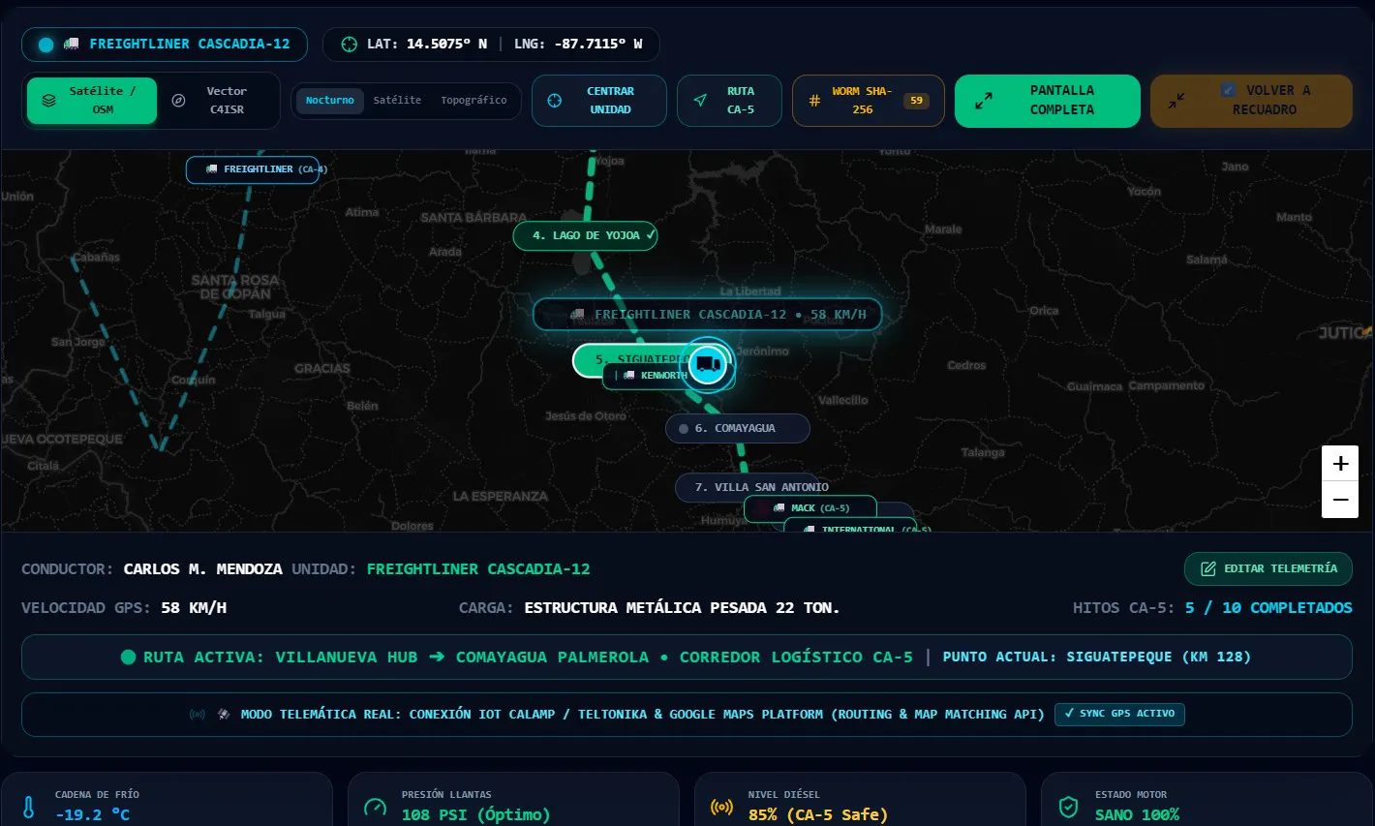Click the pencil icon on Editar Telemetría

(x=1208, y=568)
